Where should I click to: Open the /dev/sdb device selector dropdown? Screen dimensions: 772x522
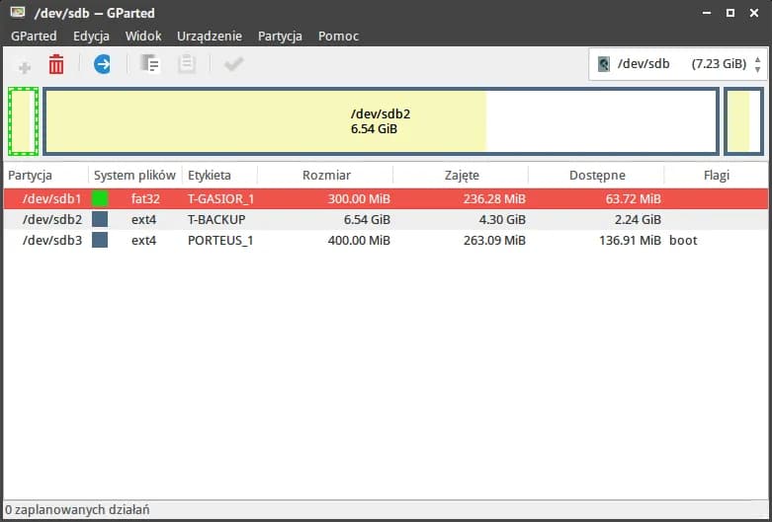click(x=678, y=64)
